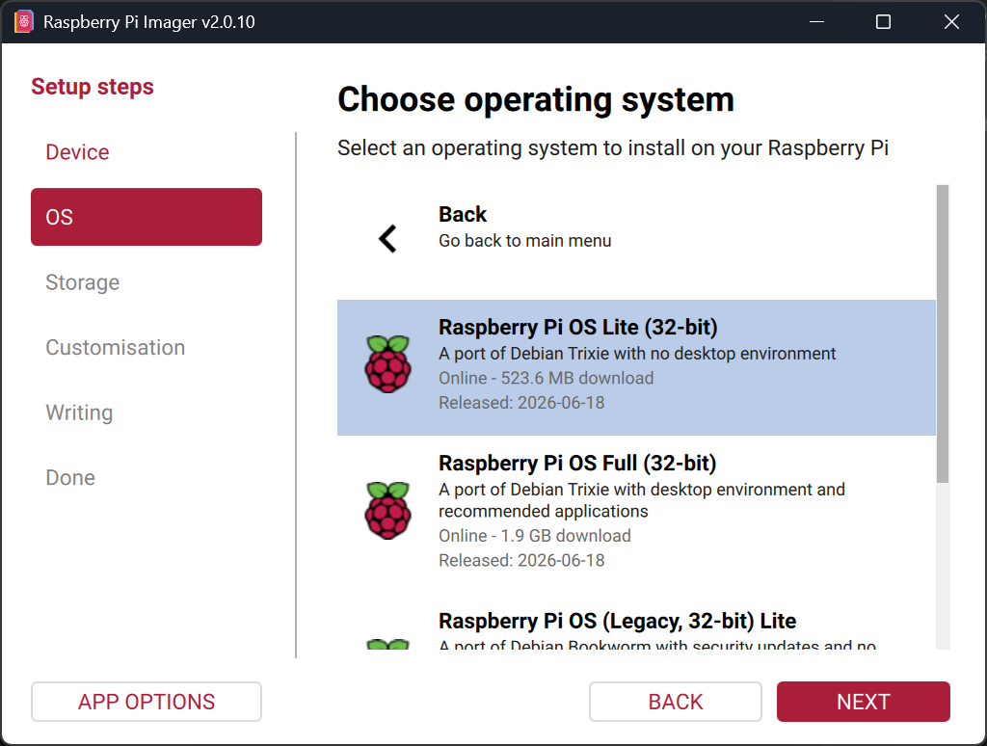This screenshot has width=987, height=746.
Task: Click the raspberry logo of OS Full (32-bit)
Action: pos(387,510)
